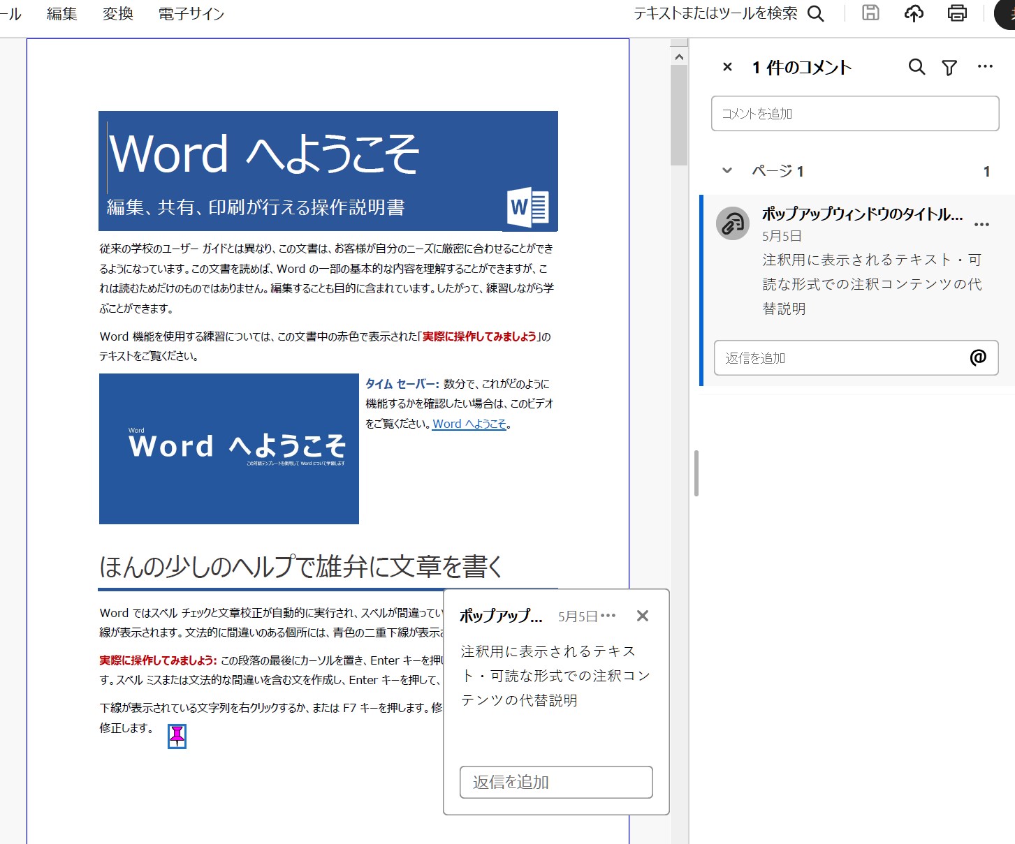The width and height of the screenshot is (1015, 844).
Task: Open the search tool magnifier in top toolbar
Action: coord(816,13)
